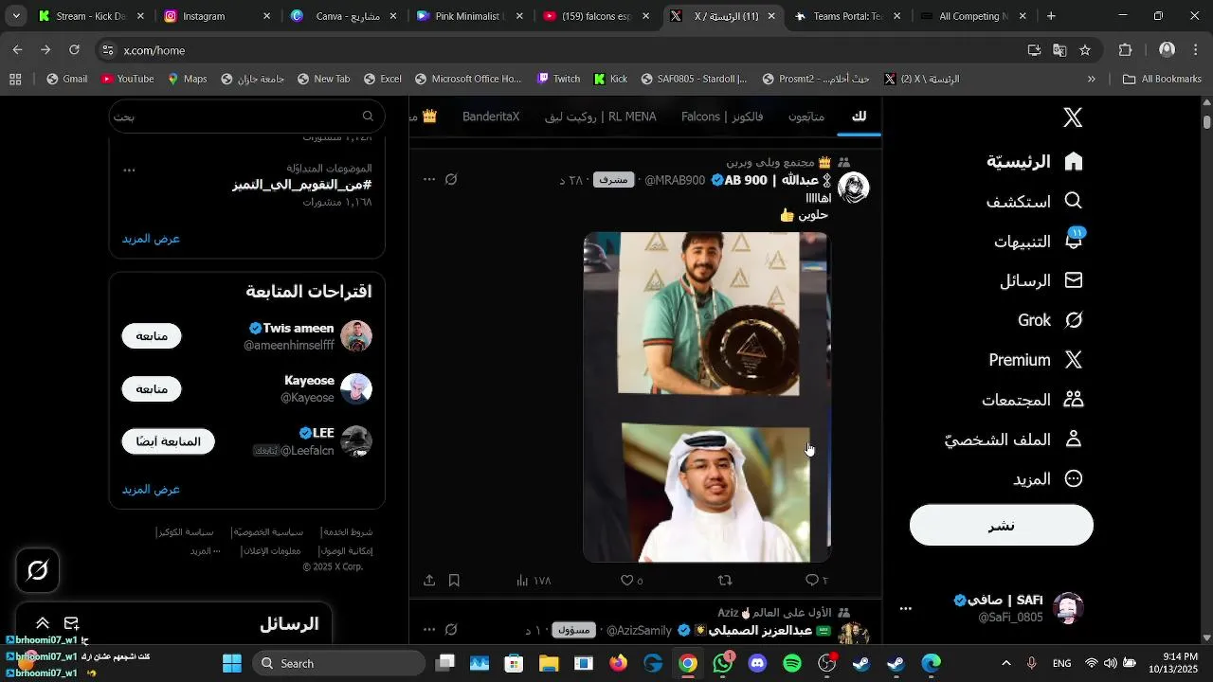Screen dimensions: 1213x682
Task: Select the RL MENA روكيت ليق tab
Action: click(601, 117)
